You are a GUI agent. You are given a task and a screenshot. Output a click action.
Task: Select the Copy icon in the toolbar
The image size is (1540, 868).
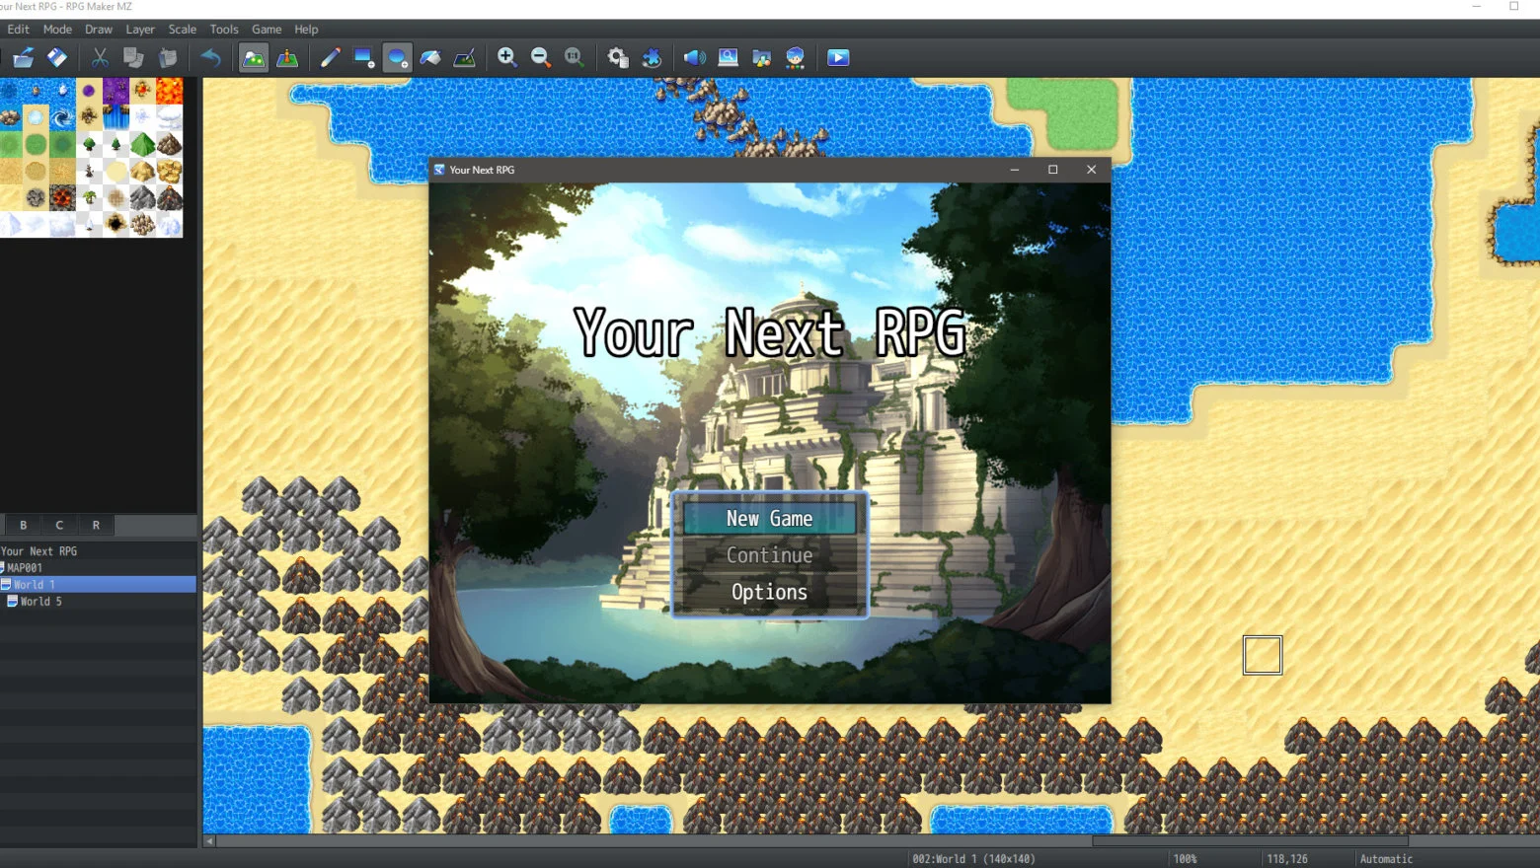click(x=133, y=57)
